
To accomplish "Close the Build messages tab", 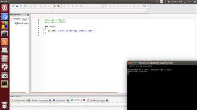I will (107, 100).
